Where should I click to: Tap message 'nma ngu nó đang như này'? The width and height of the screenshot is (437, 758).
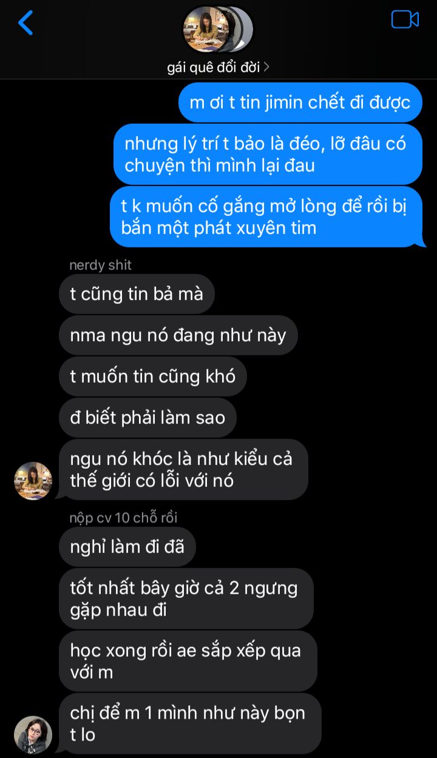pos(178,335)
